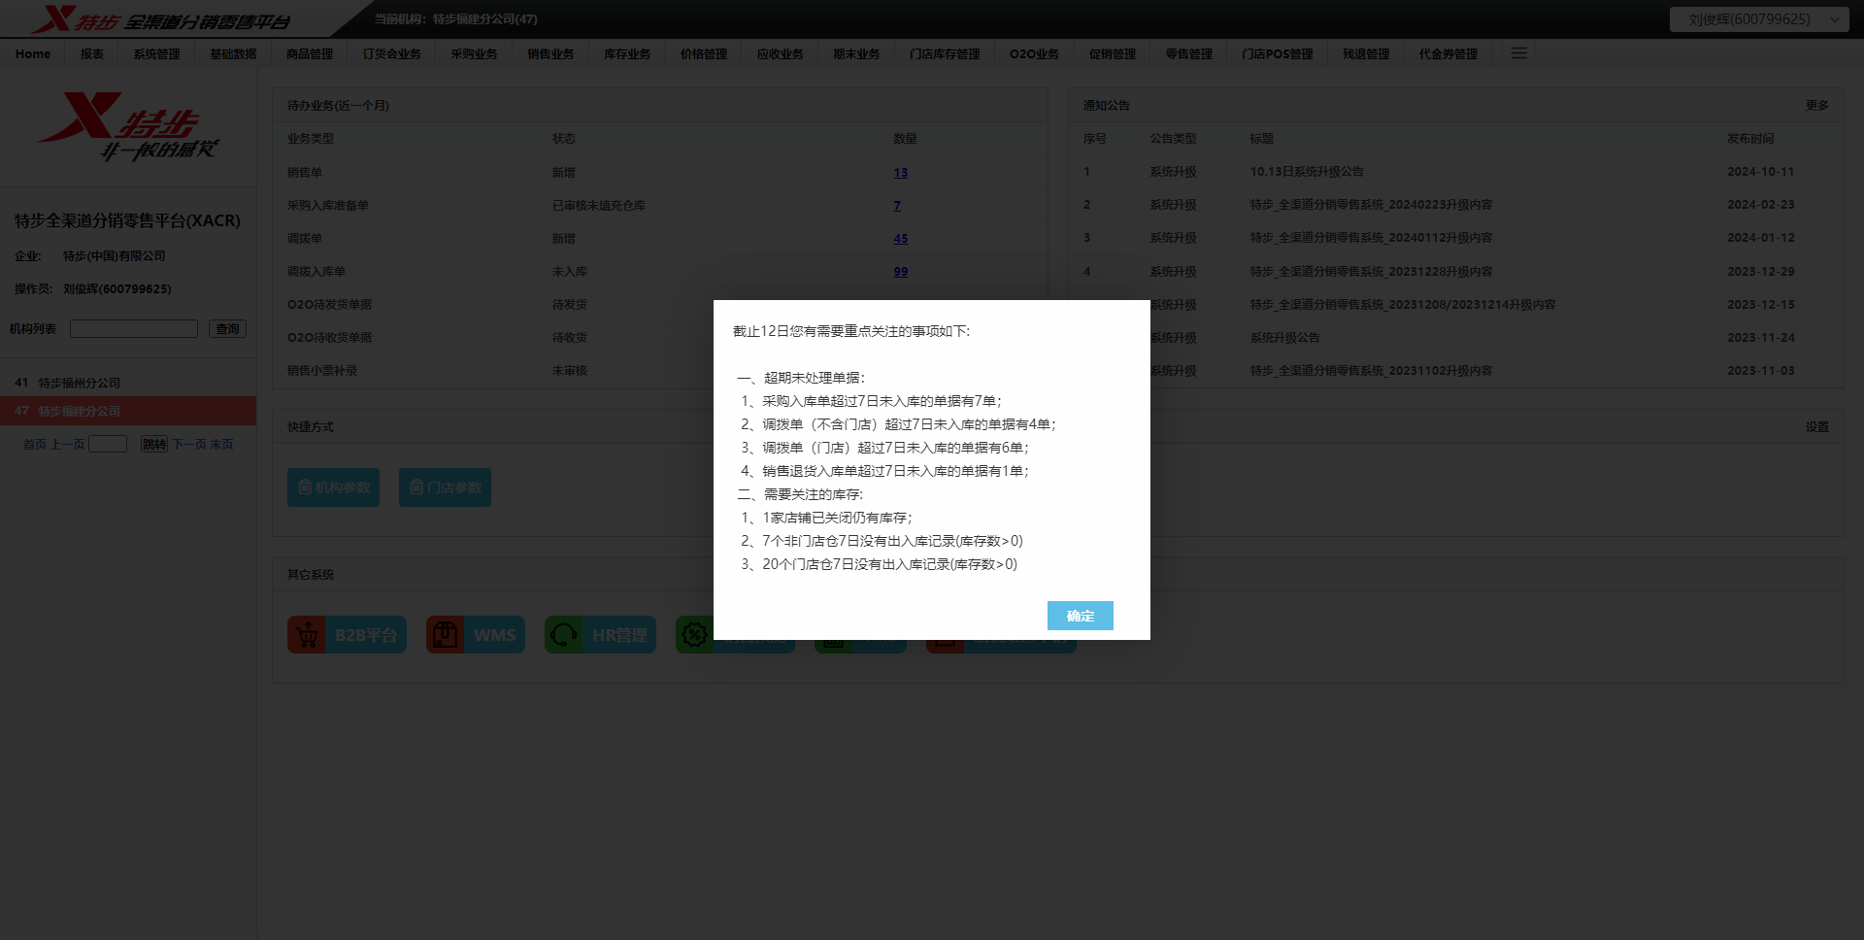Click the large Xtep sidebar logo
Viewport: 1864px width, 940px height.
pos(128,127)
